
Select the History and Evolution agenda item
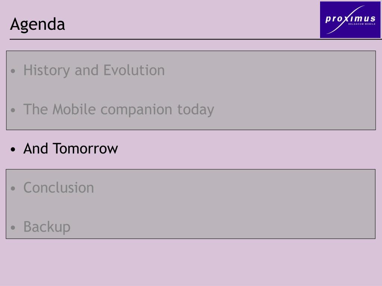tap(94, 70)
